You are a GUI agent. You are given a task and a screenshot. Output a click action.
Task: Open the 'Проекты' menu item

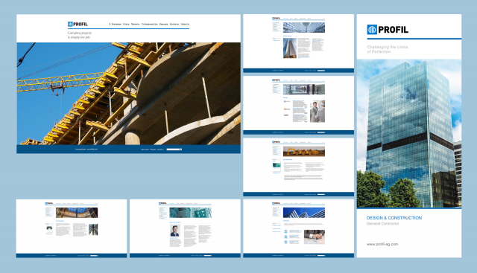tap(136, 24)
